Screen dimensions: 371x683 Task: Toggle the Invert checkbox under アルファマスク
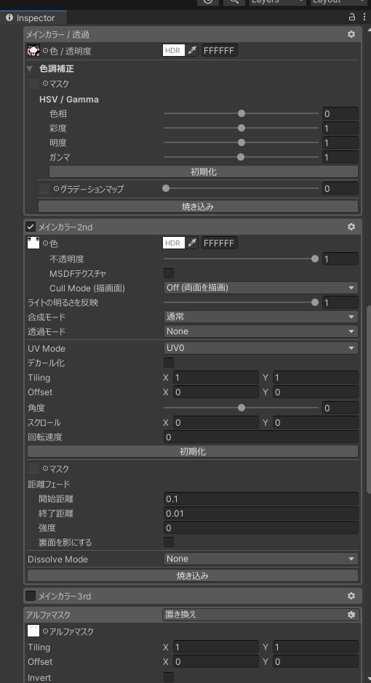(x=169, y=677)
